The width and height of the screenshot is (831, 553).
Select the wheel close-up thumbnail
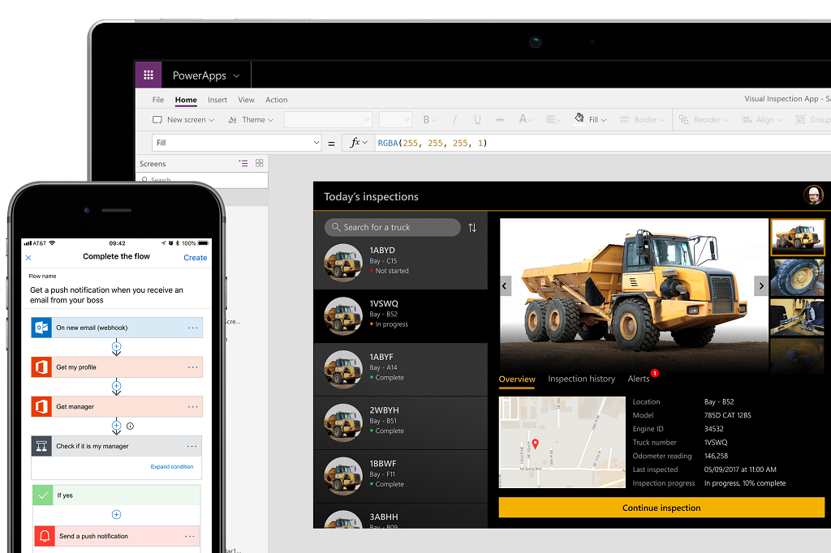pyautogui.click(x=797, y=277)
